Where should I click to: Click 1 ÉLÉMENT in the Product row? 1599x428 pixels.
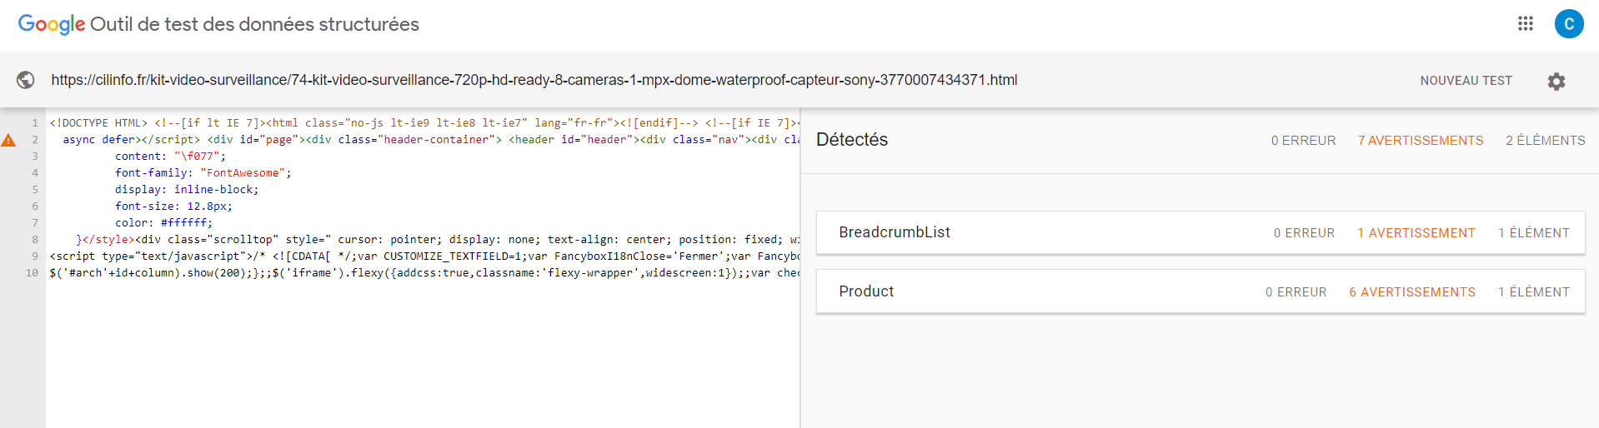pyautogui.click(x=1534, y=292)
